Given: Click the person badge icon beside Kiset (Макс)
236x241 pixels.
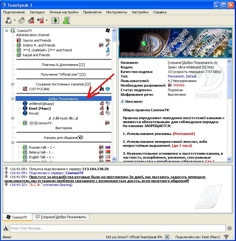Looking at the screenshot, I should click(108, 108).
